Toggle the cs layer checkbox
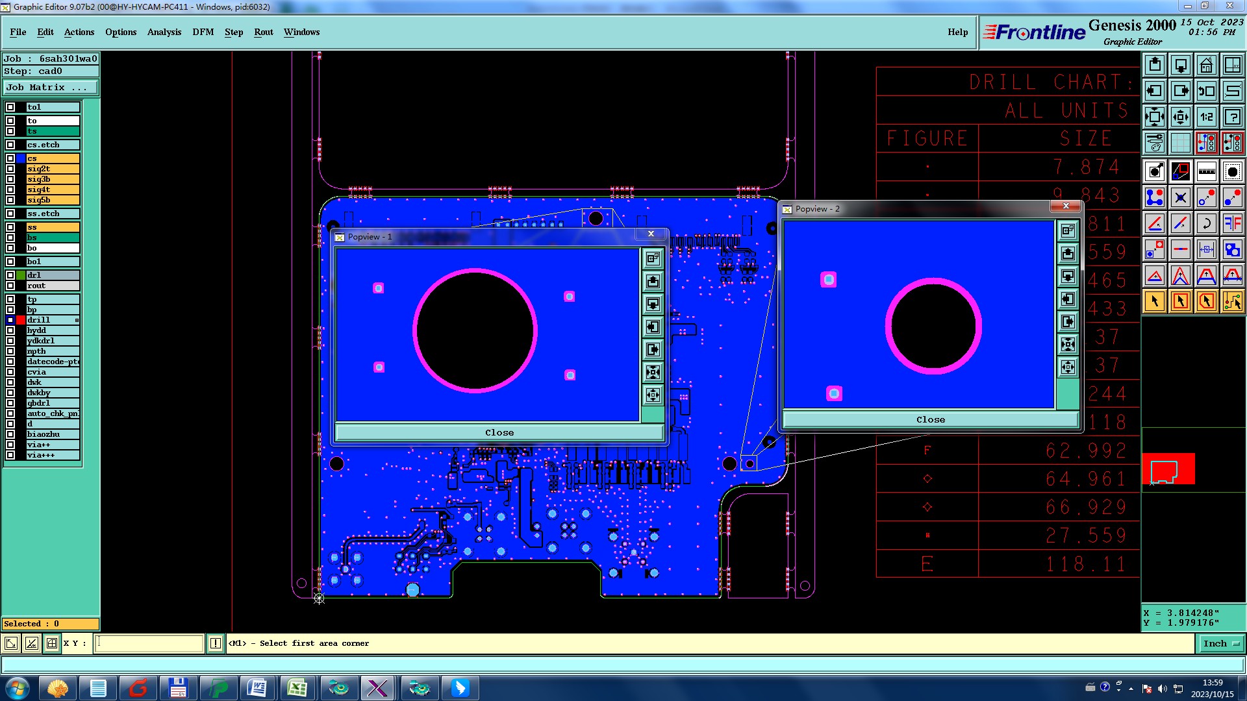The image size is (1247, 701). pos(10,158)
